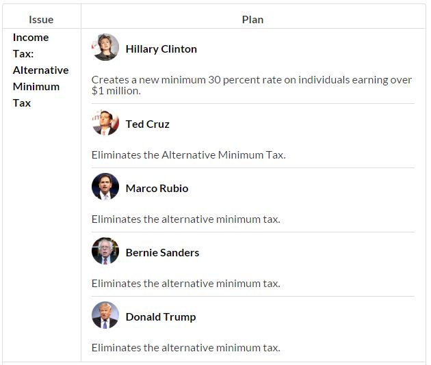Click Donald Trump's avatar photo
This screenshot has height=365, width=431.
click(105, 315)
